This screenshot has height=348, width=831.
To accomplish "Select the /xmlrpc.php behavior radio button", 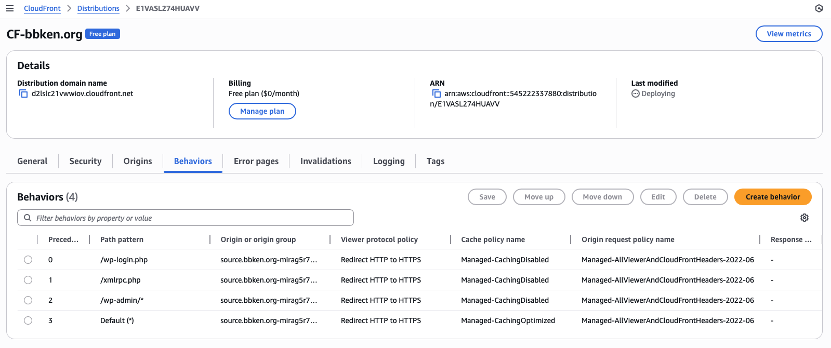I will pyautogui.click(x=28, y=280).
